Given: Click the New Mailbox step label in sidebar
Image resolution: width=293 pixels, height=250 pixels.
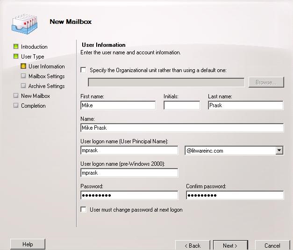Looking at the screenshot, I should pyautogui.click(x=36, y=96).
